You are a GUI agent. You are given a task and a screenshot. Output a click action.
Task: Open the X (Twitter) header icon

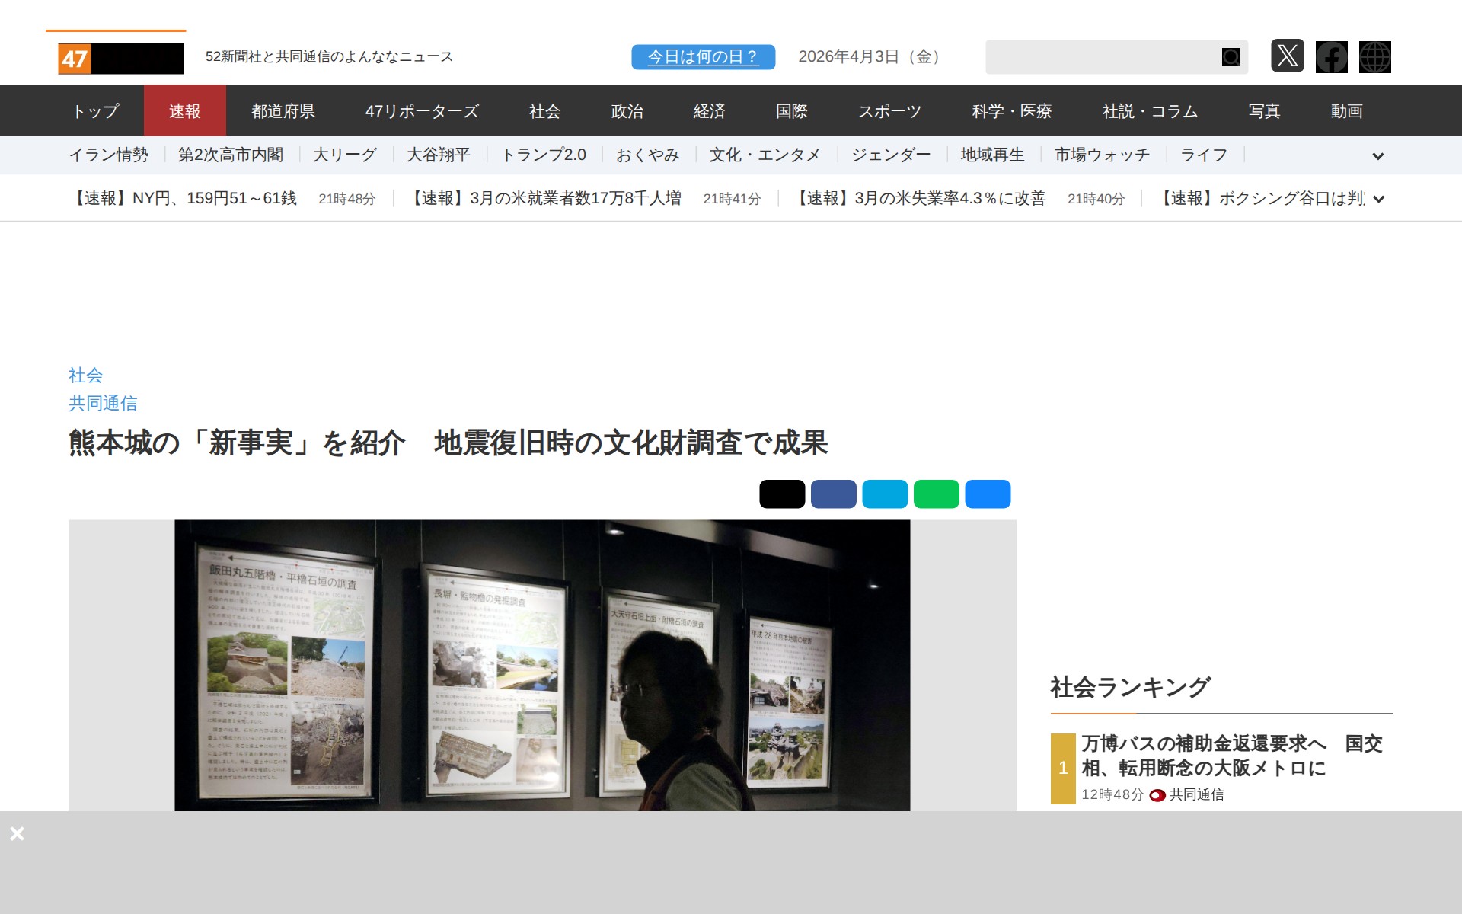click(x=1287, y=56)
